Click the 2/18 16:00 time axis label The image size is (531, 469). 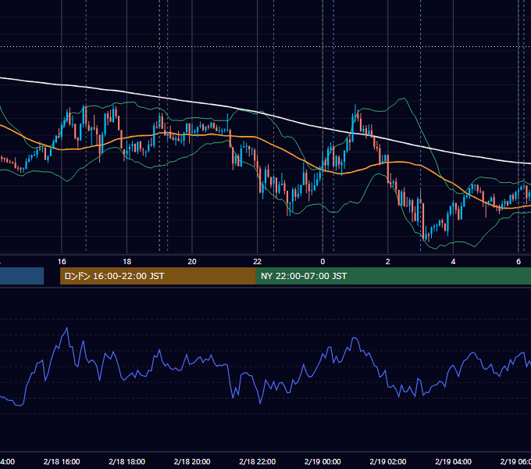62,461
